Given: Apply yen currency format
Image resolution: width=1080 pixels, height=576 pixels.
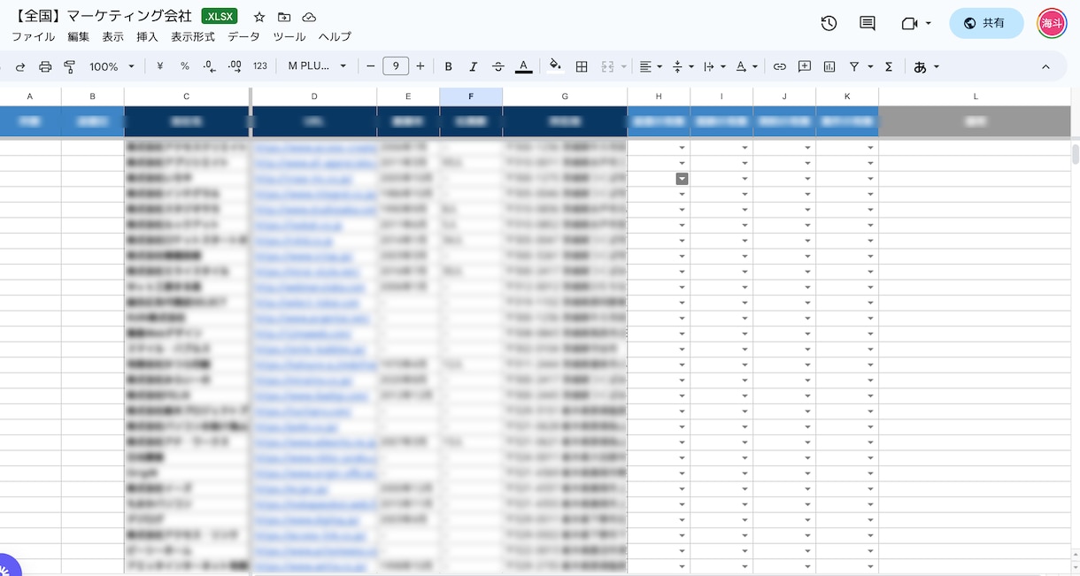Looking at the screenshot, I should click(x=160, y=66).
